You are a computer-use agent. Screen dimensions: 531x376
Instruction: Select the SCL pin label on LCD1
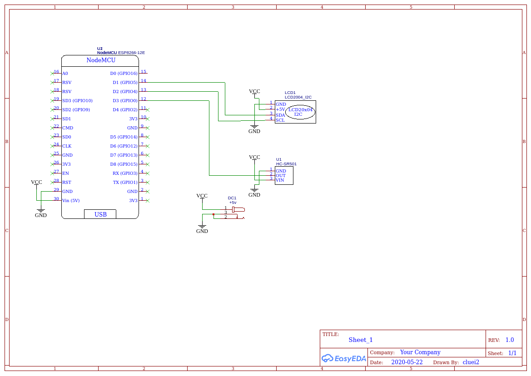pyautogui.click(x=280, y=120)
